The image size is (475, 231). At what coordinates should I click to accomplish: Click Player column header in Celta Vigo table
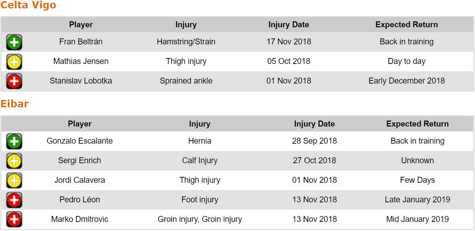click(81, 25)
